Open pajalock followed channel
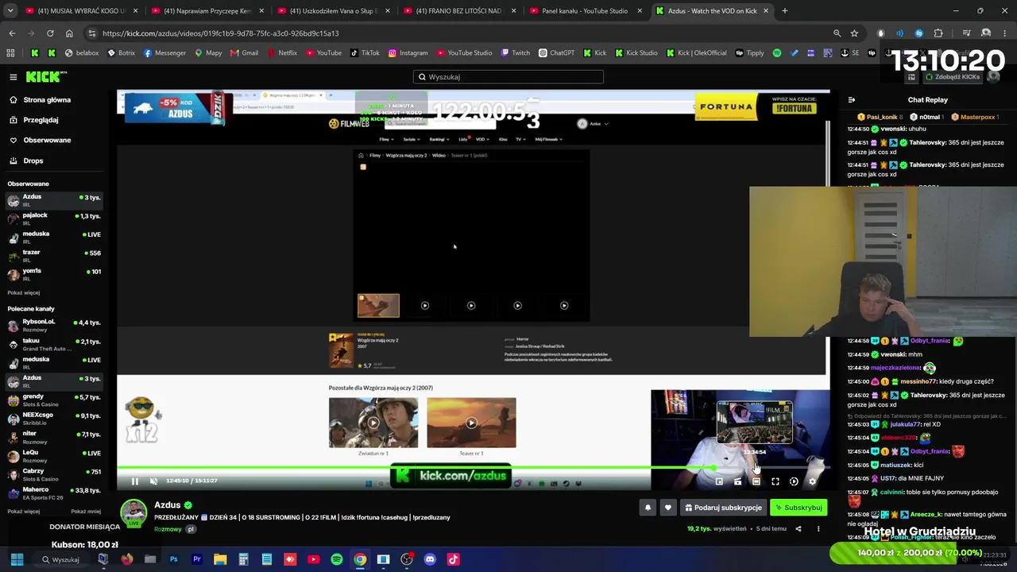Screen dimensions: 1017x572 (x=54, y=218)
